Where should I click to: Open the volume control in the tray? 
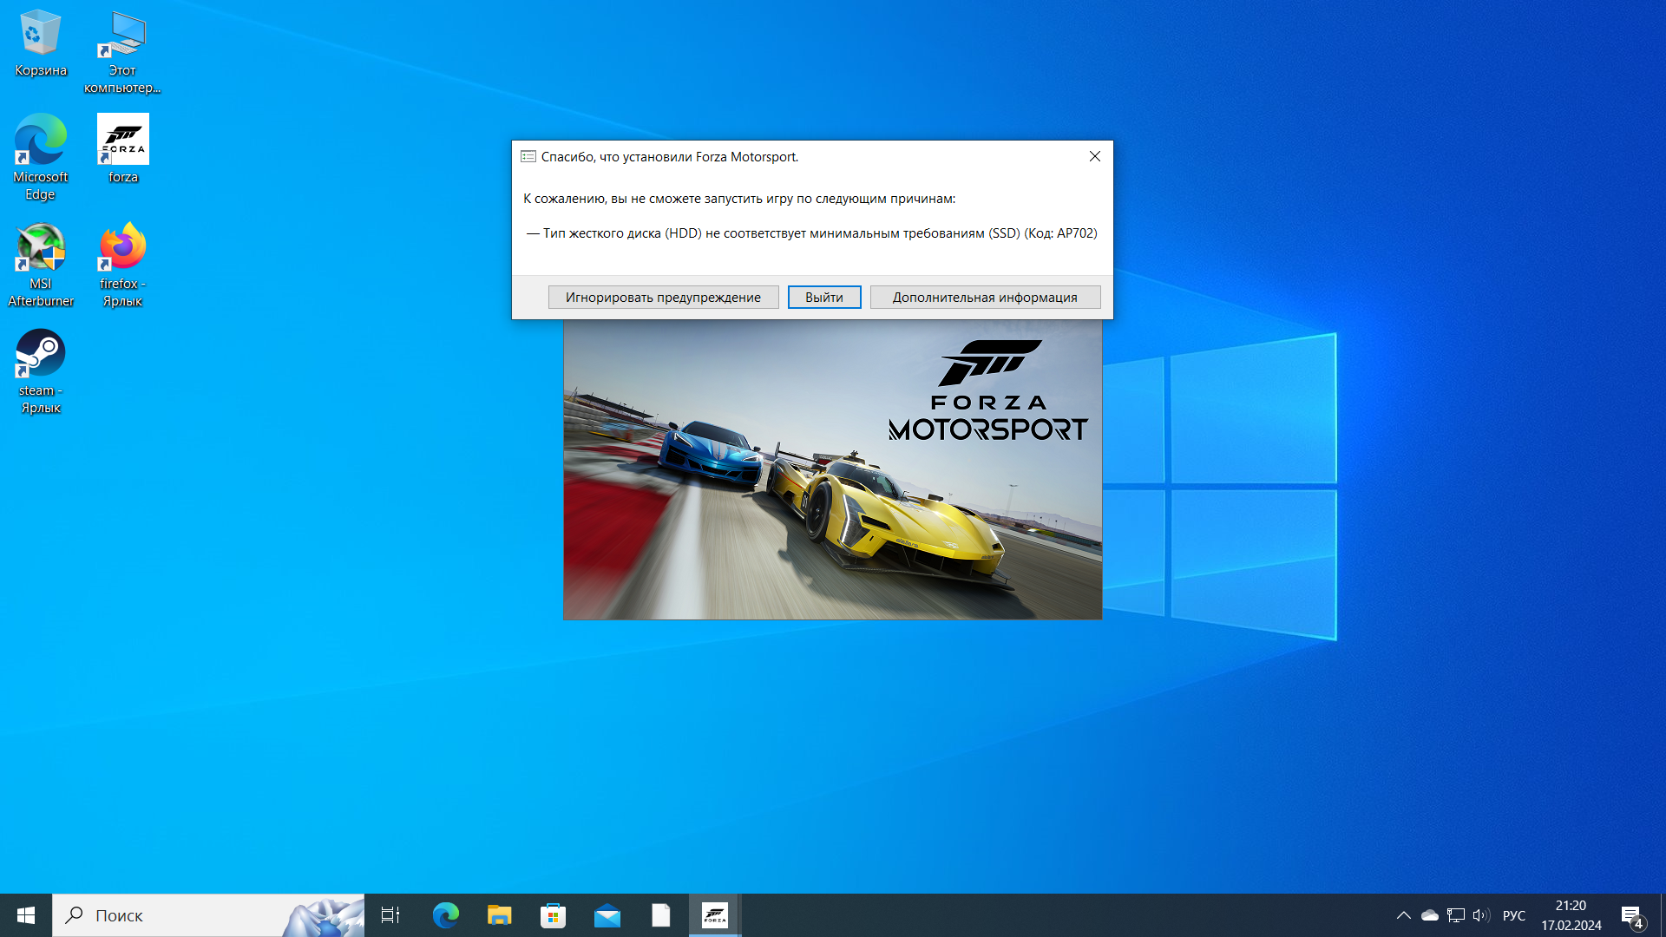[x=1481, y=915]
